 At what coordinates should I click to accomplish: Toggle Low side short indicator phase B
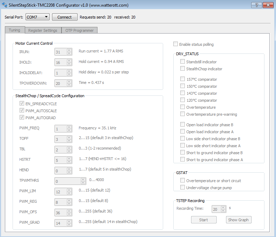182,138
